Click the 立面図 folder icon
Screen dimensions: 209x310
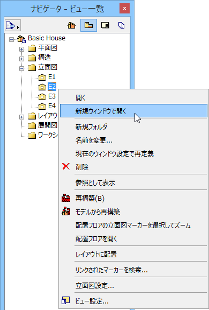32,67
